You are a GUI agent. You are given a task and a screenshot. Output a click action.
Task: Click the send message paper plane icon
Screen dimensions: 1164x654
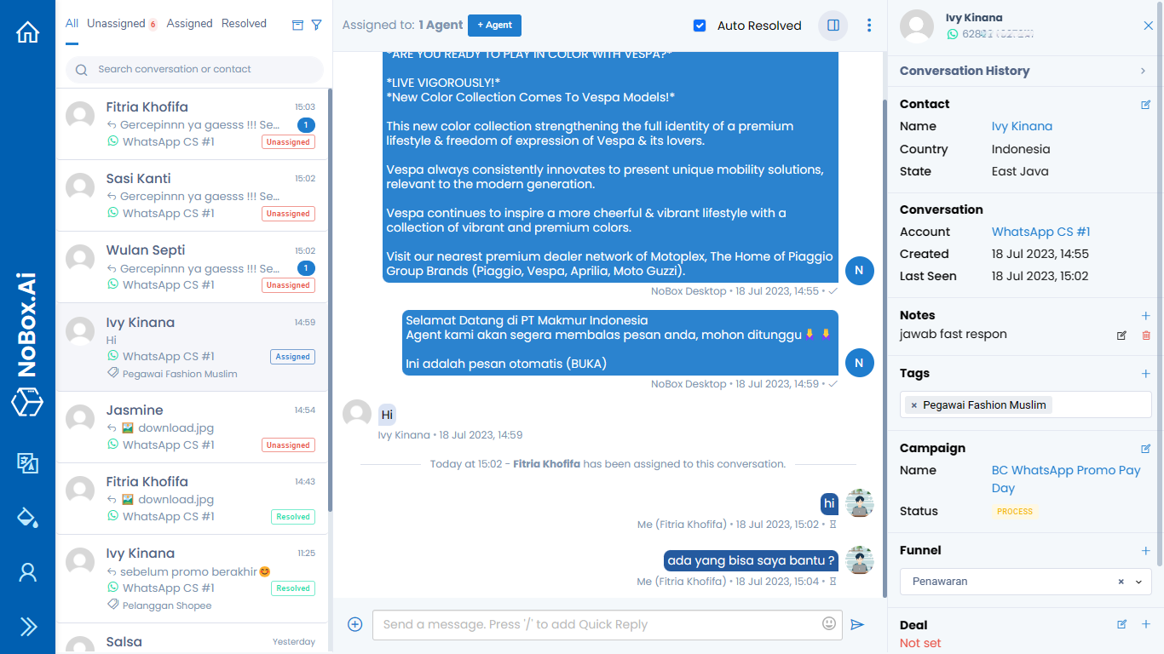point(857,625)
